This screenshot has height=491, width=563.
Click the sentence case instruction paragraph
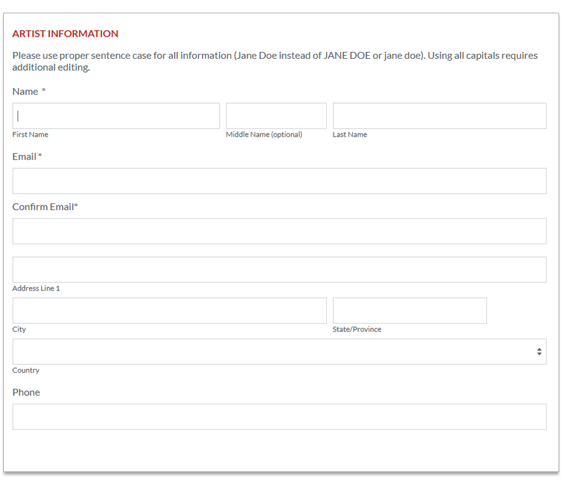[x=275, y=61]
